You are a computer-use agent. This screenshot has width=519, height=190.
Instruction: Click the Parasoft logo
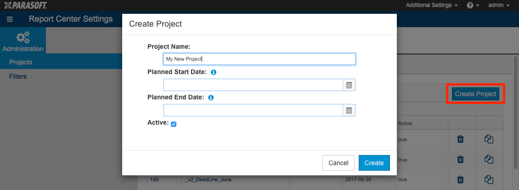click(x=25, y=5)
